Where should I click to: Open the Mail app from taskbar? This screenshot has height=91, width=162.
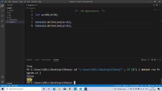pos(65,89)
